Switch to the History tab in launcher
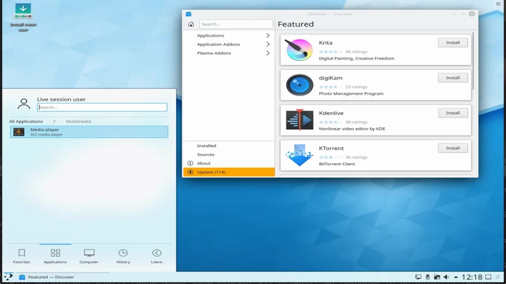 123,256
